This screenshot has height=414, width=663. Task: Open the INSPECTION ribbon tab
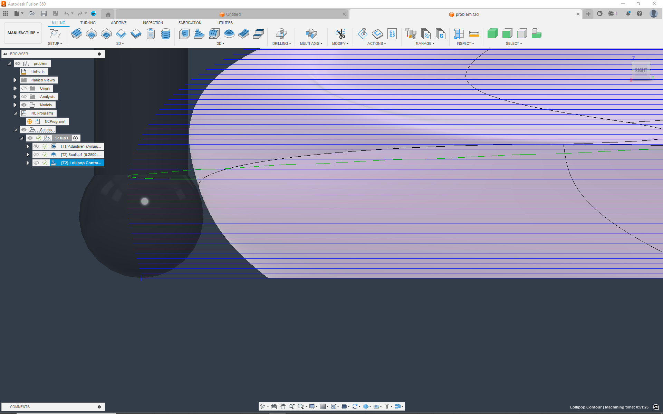coord(153,23)
